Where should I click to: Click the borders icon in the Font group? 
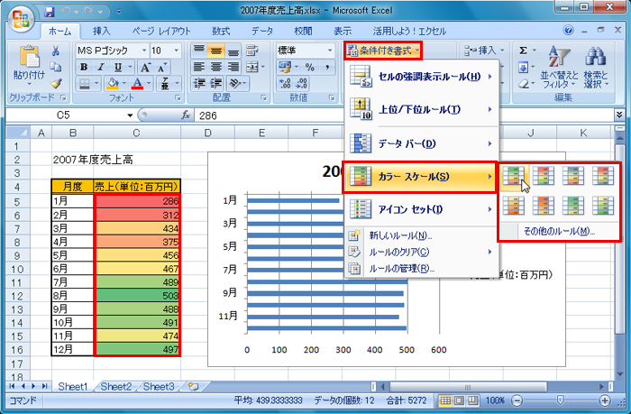(x=85, y=84)
